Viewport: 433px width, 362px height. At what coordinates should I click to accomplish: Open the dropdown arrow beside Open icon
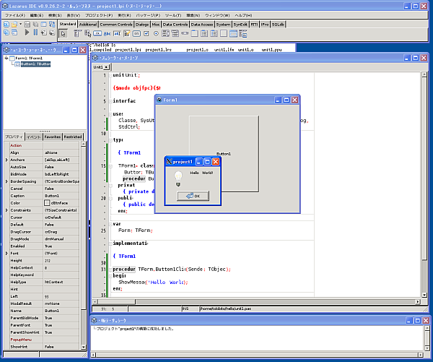20,25
